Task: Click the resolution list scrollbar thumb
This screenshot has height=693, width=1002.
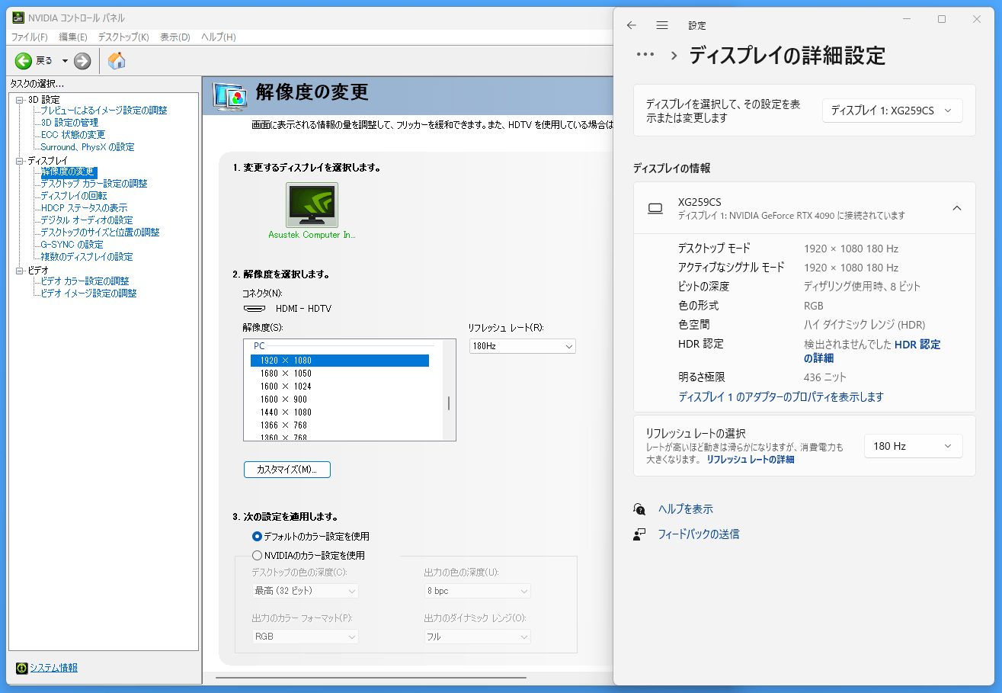Action: [449, 403]
